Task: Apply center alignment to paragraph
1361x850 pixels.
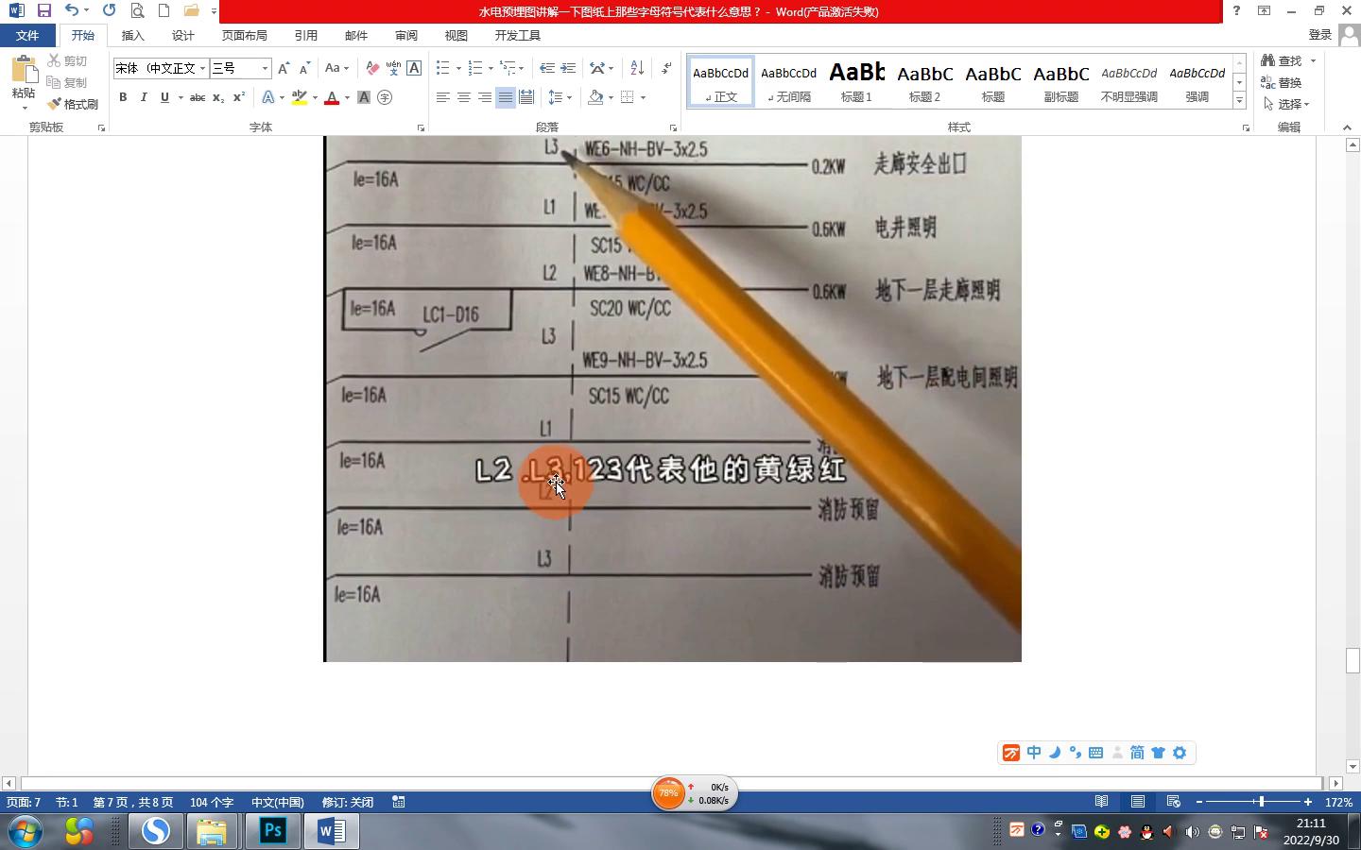Action: [463, 97]
